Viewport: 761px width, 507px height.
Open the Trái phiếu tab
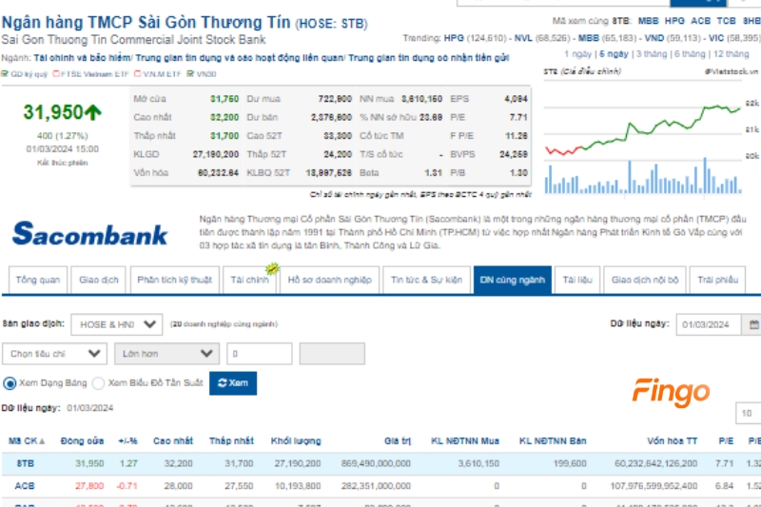(717, 280)
